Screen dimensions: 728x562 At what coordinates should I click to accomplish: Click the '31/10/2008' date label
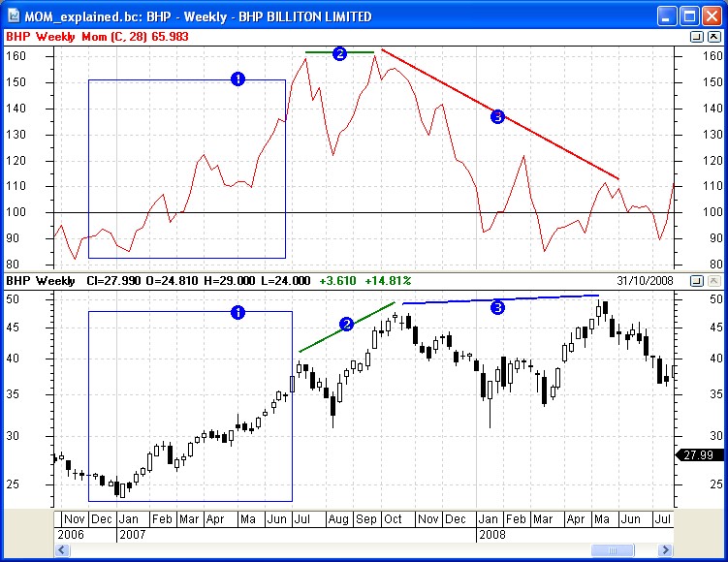tap(645, 281)
